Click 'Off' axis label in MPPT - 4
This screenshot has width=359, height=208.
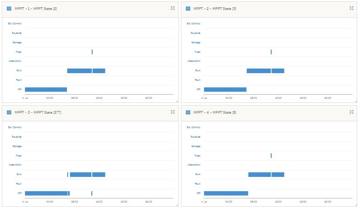coord(198,193)
